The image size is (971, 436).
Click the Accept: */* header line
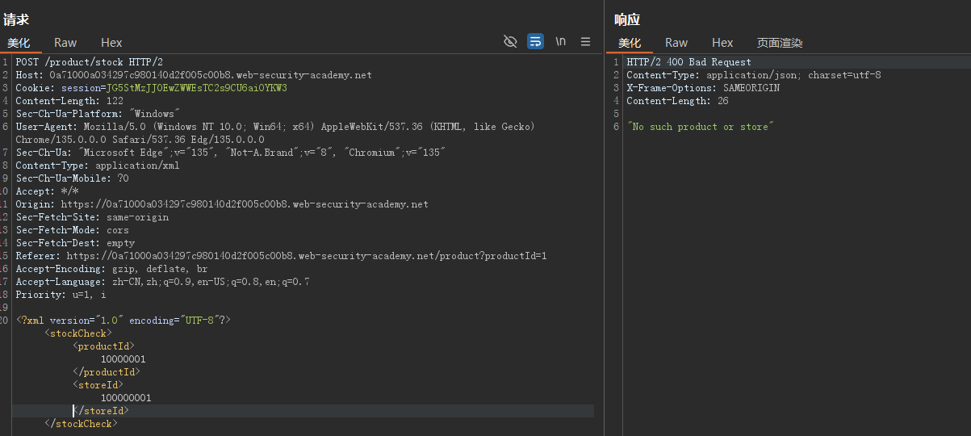point(46,191)
